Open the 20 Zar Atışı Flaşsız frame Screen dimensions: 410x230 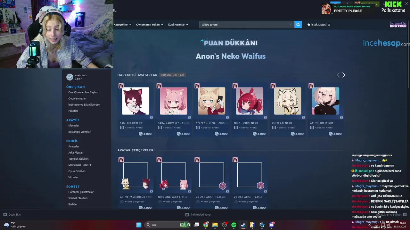212,183
